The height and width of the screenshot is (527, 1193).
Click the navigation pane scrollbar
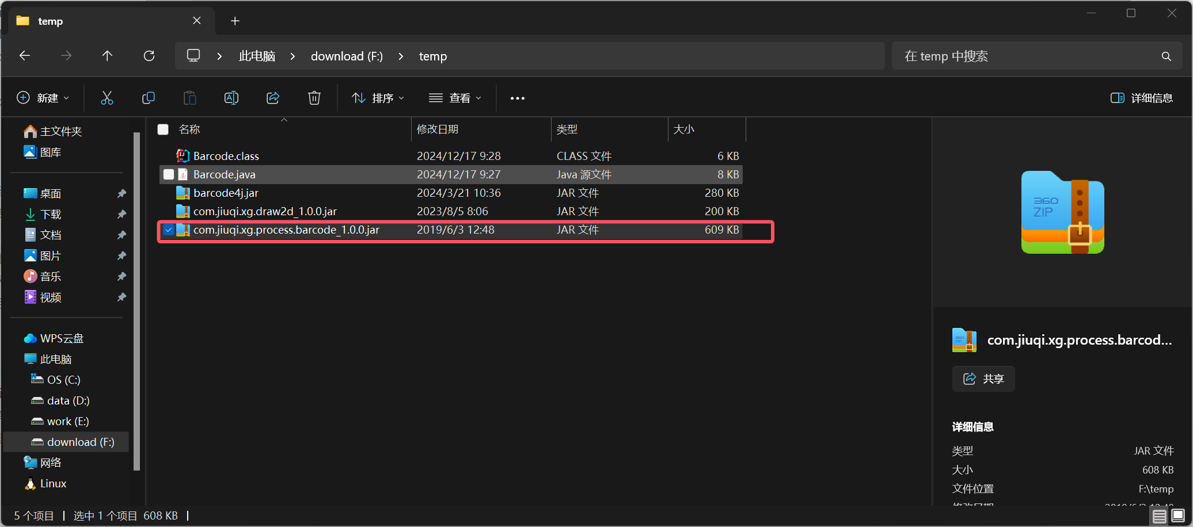[137, 301]
